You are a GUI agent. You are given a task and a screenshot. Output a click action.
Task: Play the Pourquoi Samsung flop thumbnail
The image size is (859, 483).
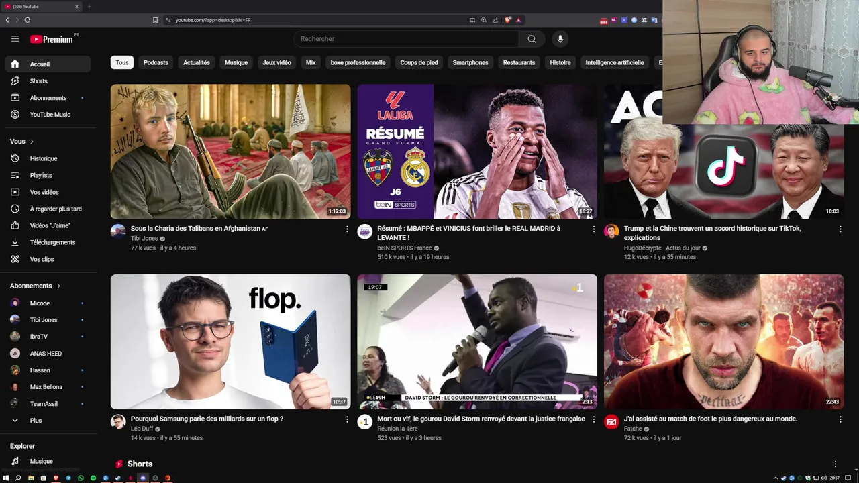pyautogui.click(x=230, y=341)
